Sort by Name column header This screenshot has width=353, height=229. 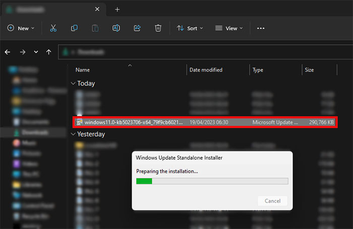click(83, 70)
